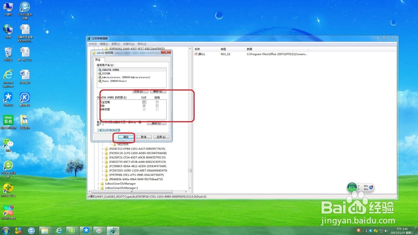Open the 网络 desktop icon
Viewport: 418px width, 235px height.
8,31
